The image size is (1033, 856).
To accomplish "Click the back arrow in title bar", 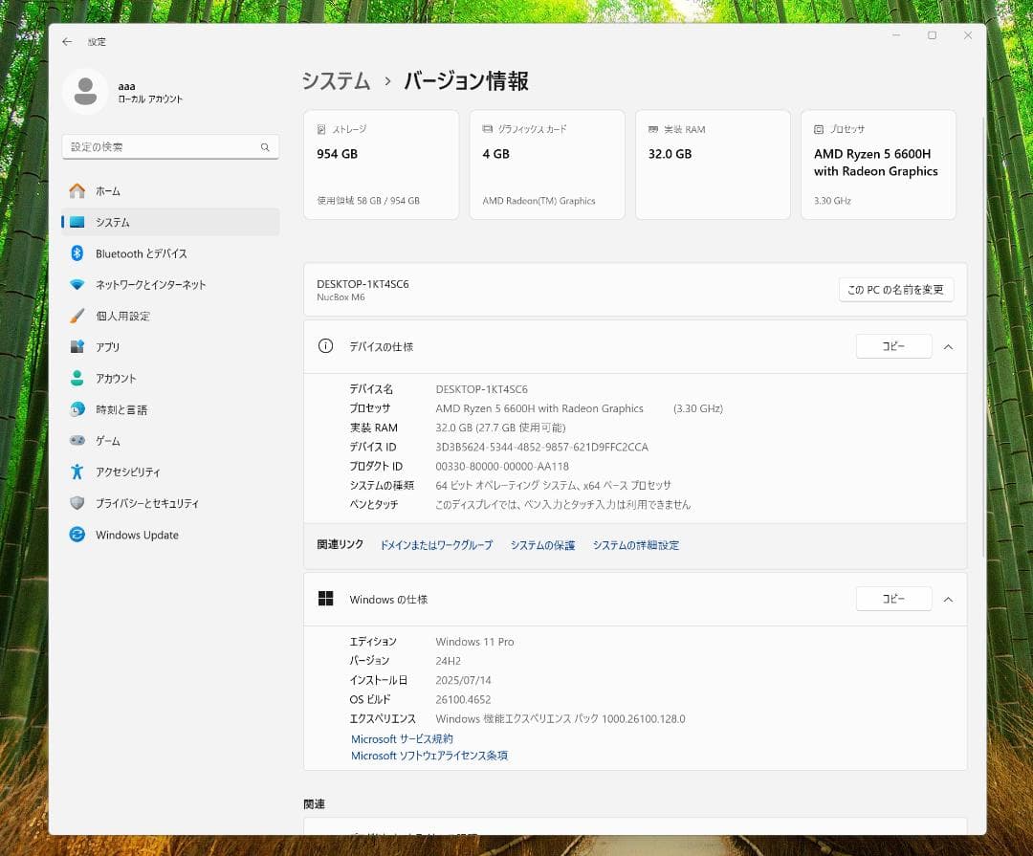I will point(67,42).
